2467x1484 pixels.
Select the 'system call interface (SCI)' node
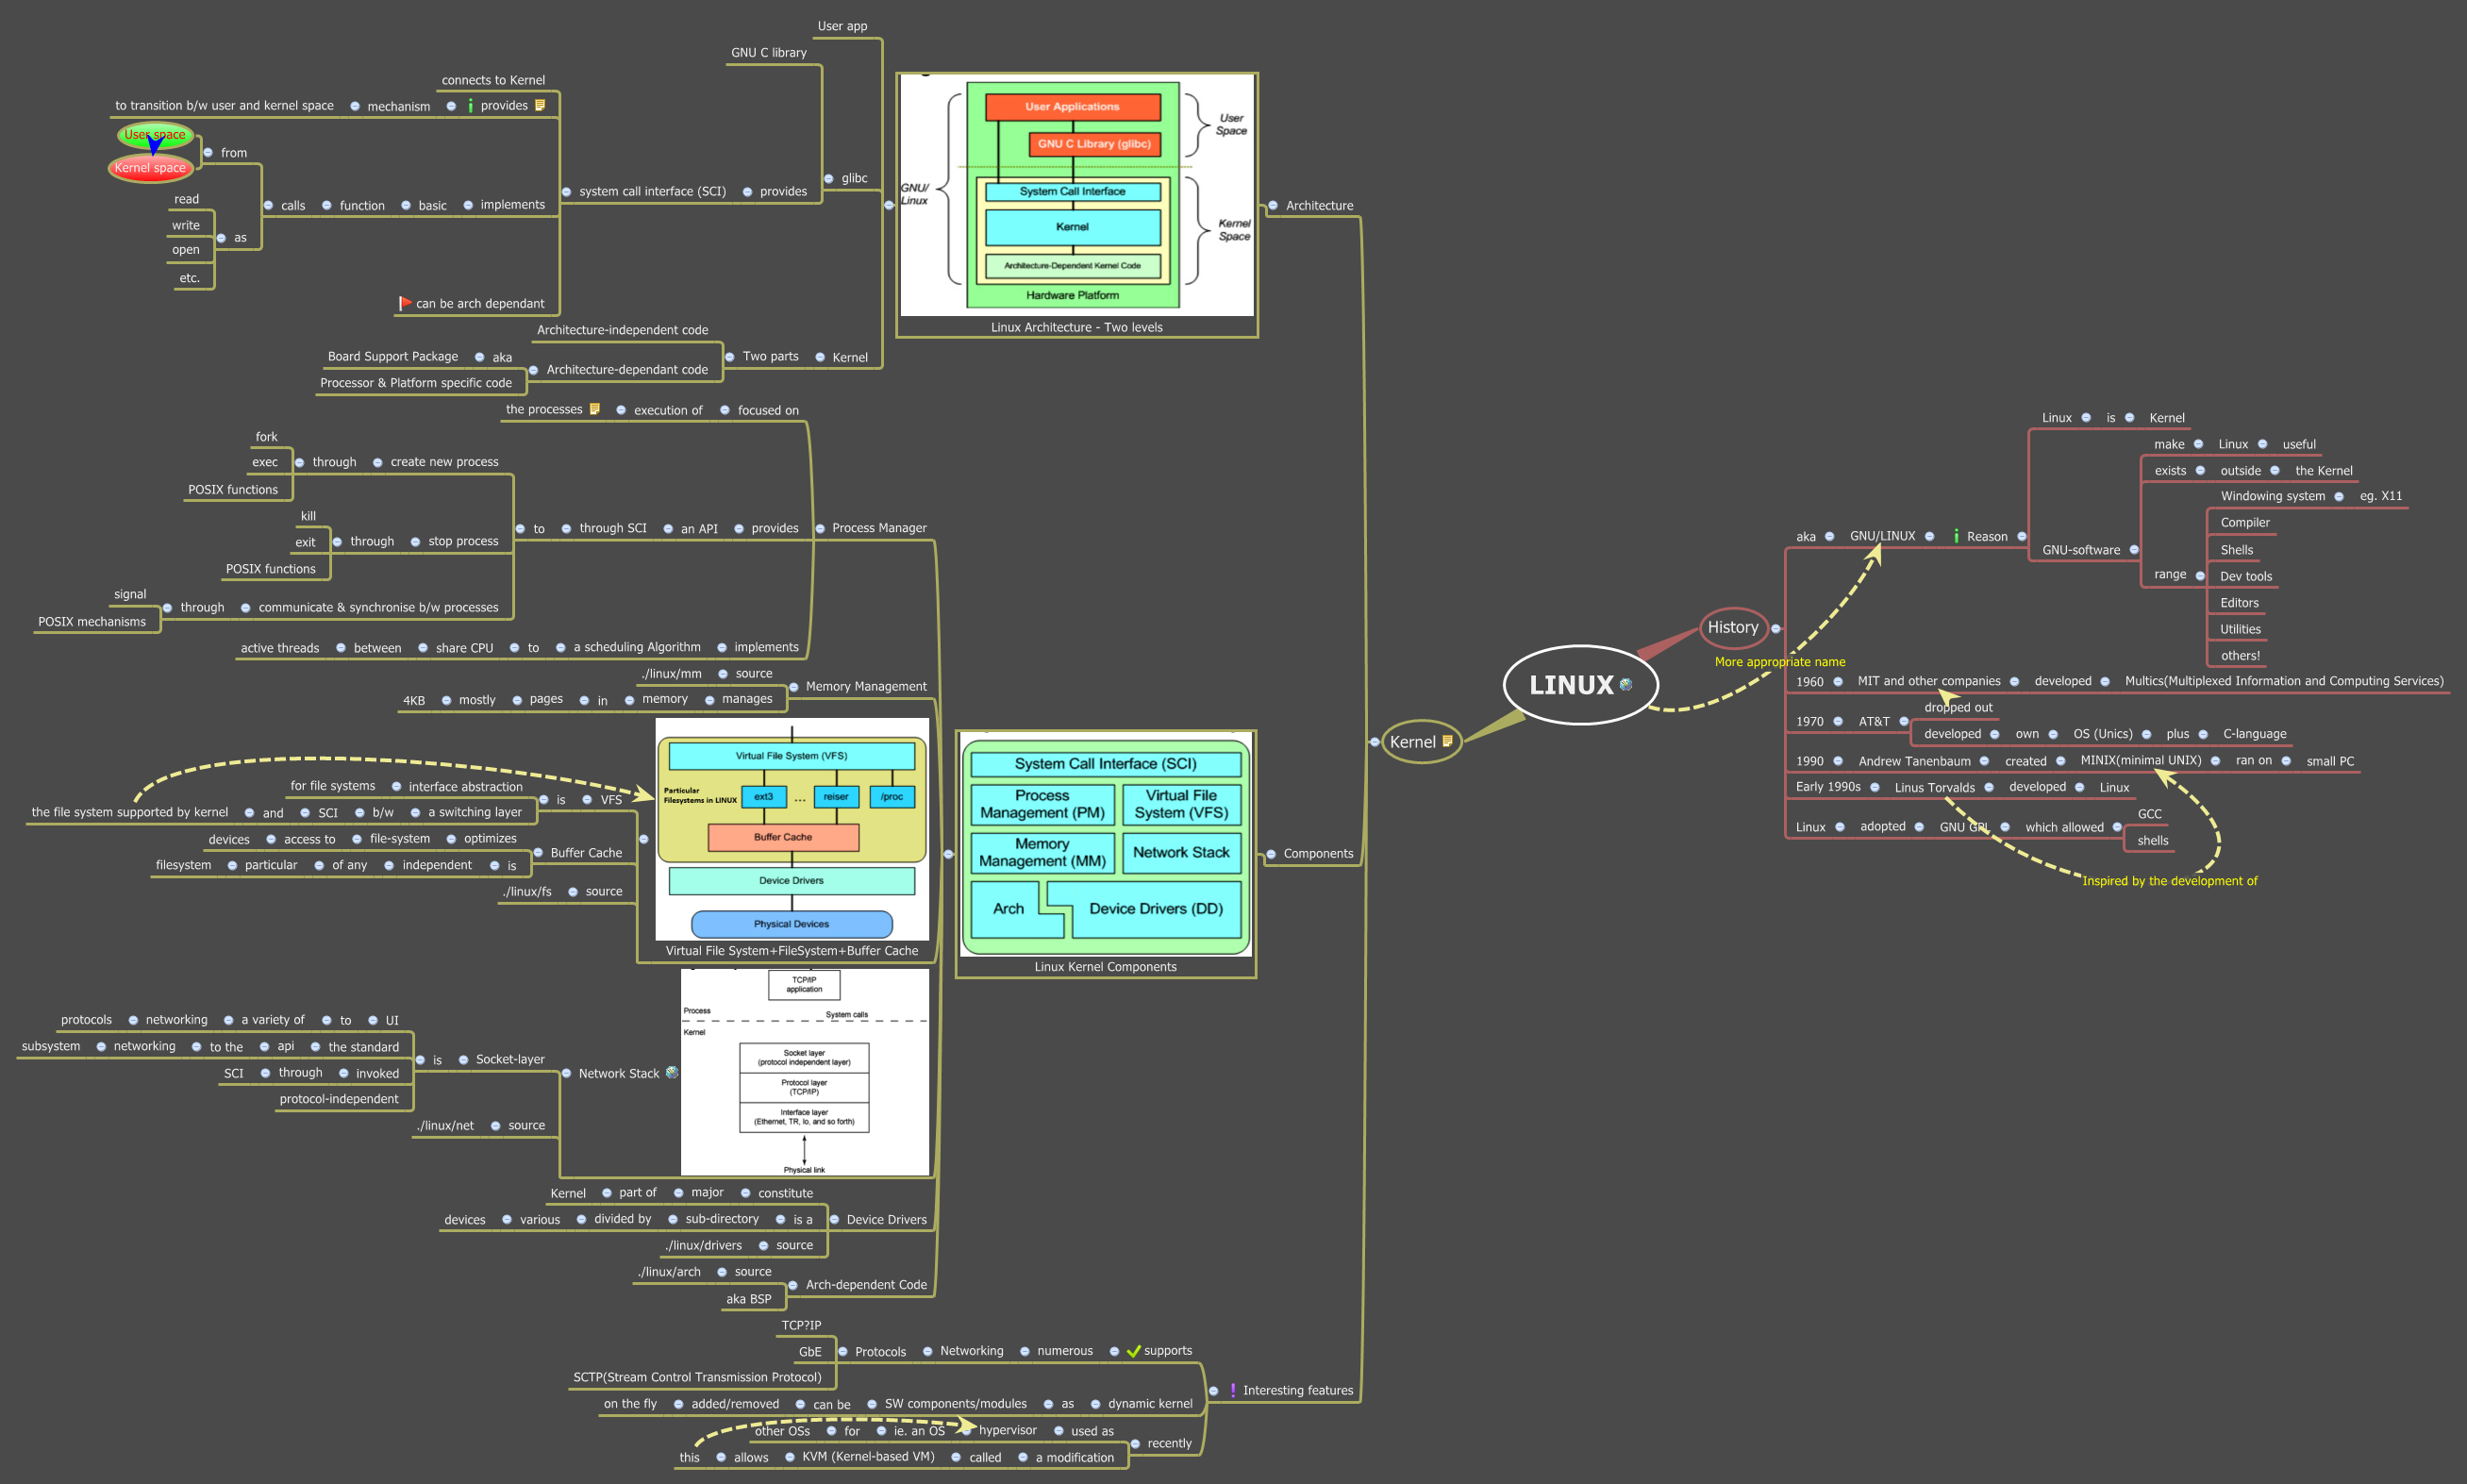(x=653, y=191)
